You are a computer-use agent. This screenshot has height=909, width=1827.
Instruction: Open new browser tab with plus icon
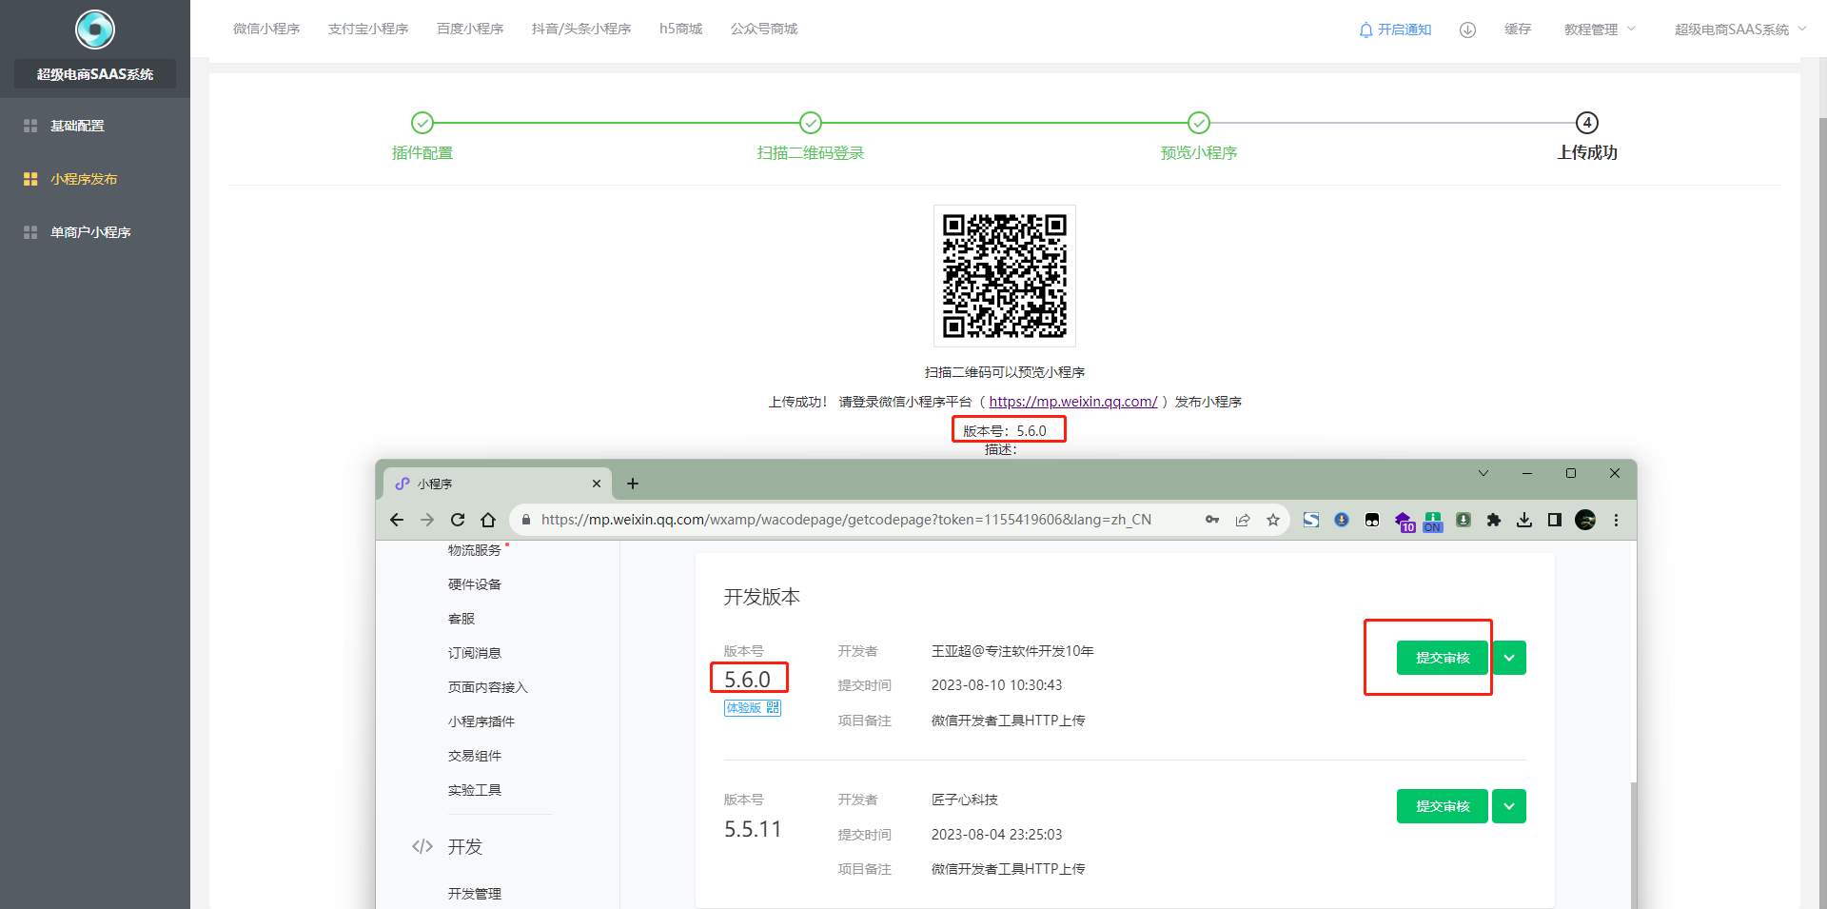point(633,484)
